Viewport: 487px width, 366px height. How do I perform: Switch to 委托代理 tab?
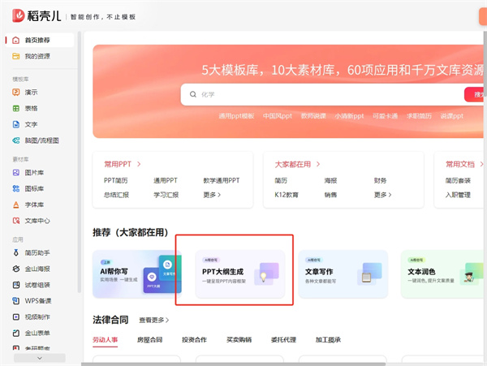[x=283, y=340]
